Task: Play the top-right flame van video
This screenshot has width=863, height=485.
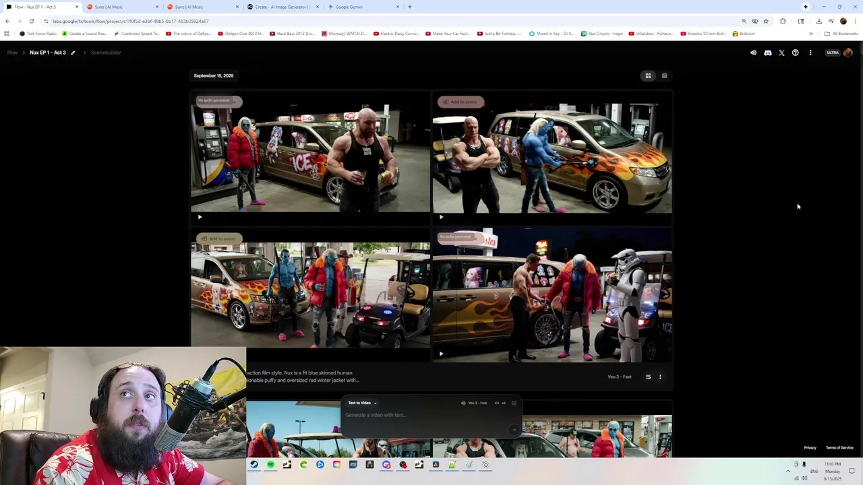Action: tap(441, 217)
